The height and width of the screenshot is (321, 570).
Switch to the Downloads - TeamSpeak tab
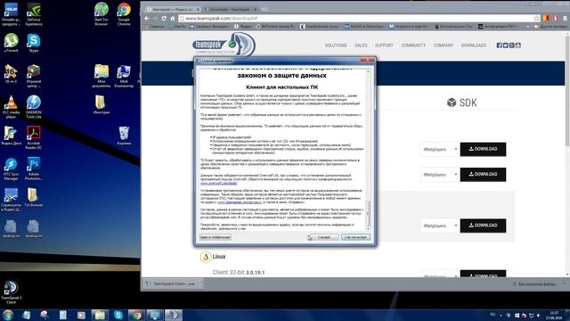click(230, 9)
